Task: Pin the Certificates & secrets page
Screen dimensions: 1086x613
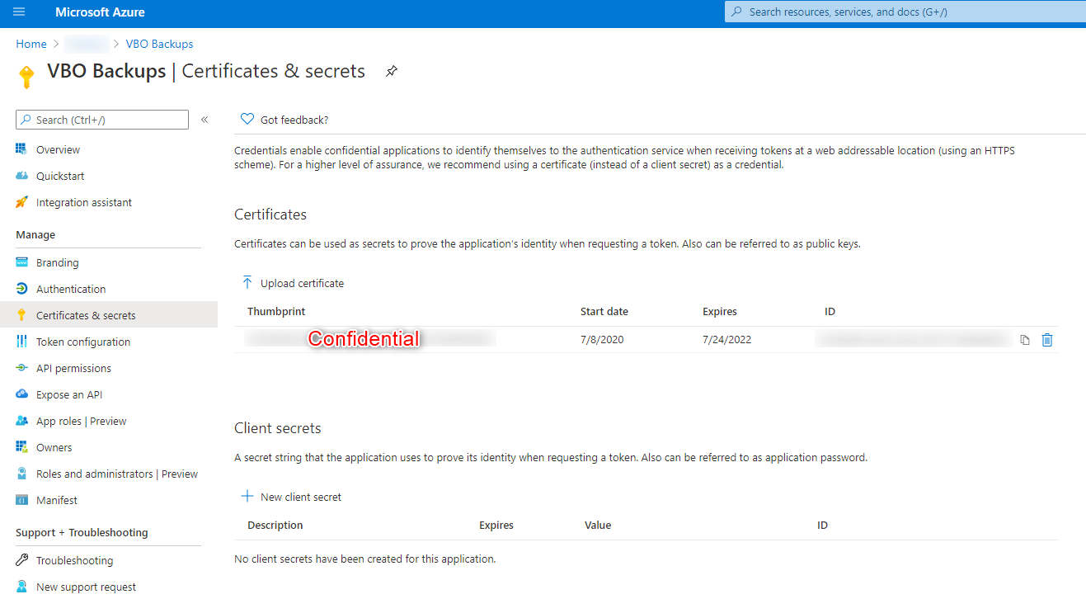Action: (392, 72)
